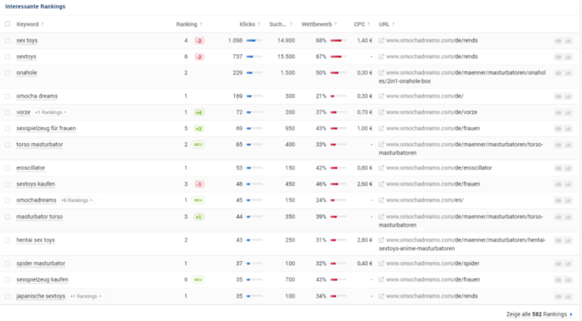Sort by Wettbewerb column header

[317, 24]
